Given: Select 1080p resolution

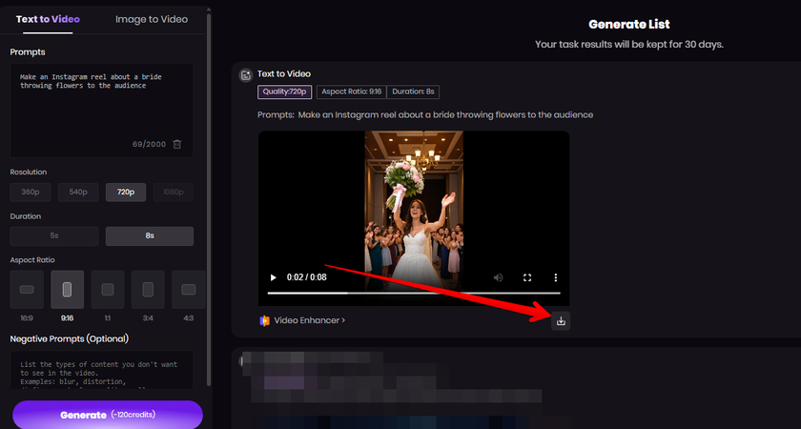Looking at the screenshot, I should [x=174, y=192].
